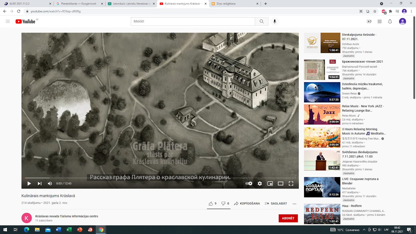Open the YouTube apps grid
Screen dimensions: 416x234
click(x=380, y=21)
